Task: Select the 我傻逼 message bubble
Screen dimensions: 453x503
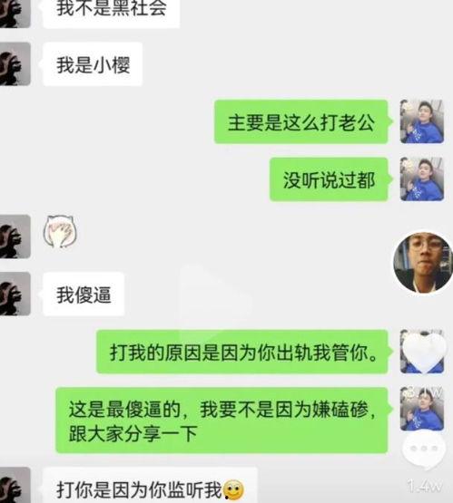Action: coord(84,295)
